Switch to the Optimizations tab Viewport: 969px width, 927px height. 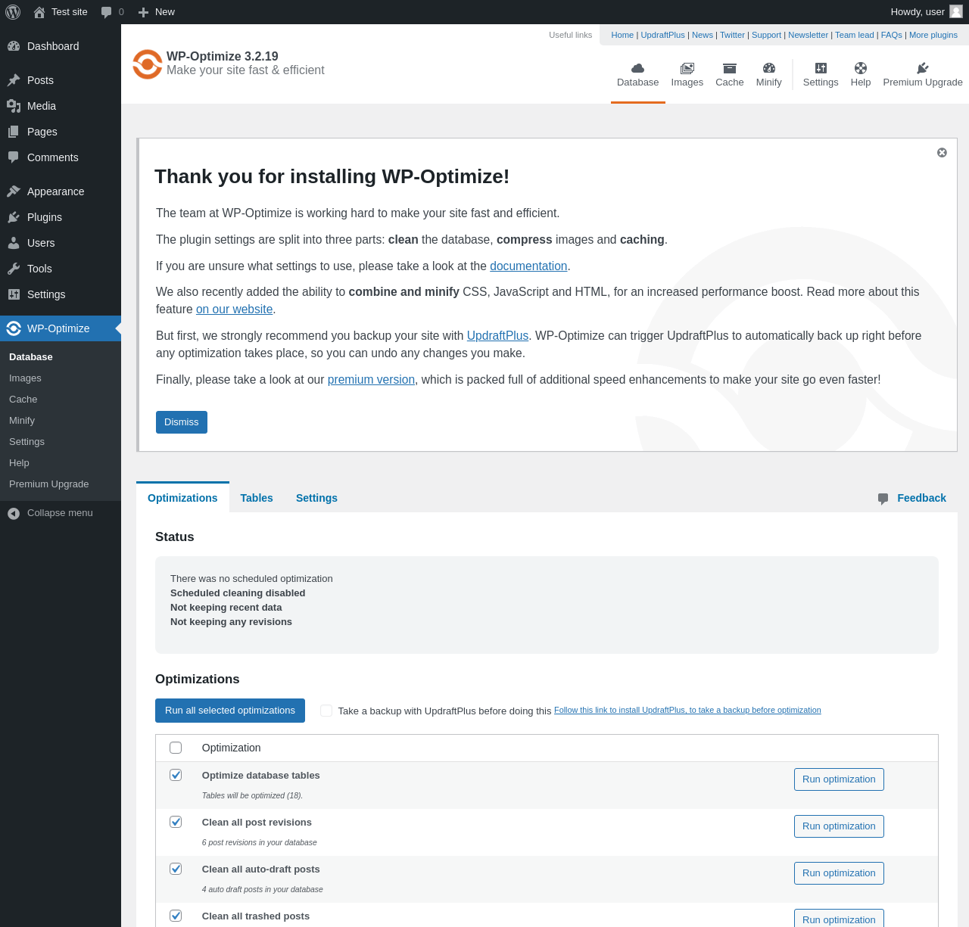point(182,498)
